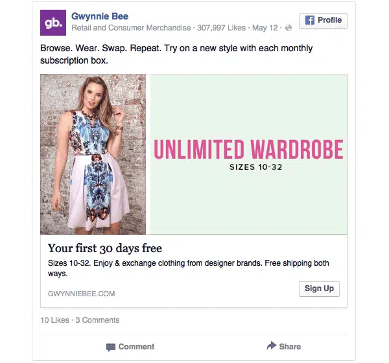Show the 3 Comments
This screenshot has width=389, height=363.
97,320
